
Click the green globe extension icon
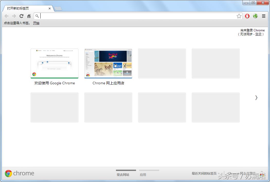tap(255, 16)
